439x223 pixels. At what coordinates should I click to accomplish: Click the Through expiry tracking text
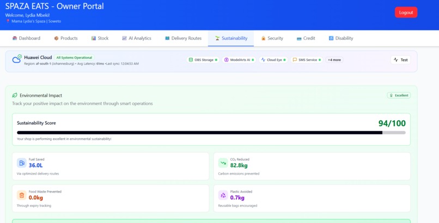pos(34,206)
